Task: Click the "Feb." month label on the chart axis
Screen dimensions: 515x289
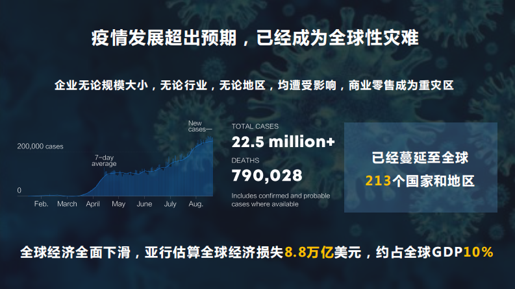Action: coord(41,204)
